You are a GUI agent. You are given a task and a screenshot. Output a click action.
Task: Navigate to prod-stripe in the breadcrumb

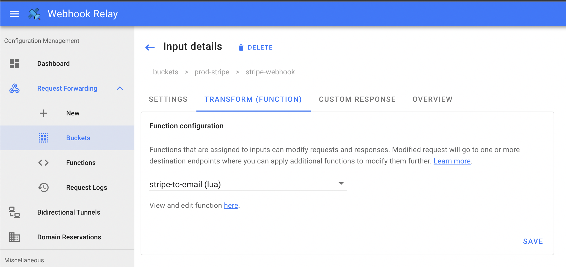tap(212, 72)
